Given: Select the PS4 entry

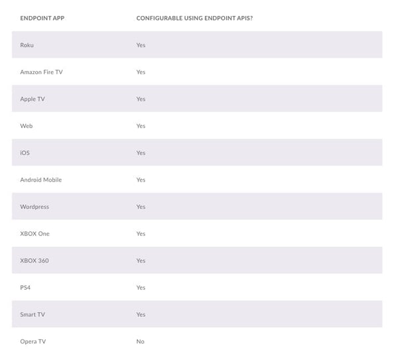Looking at the screenshot, I should (25, 288).
